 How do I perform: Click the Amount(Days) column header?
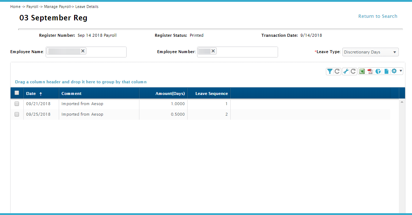[x=170, y=93]
